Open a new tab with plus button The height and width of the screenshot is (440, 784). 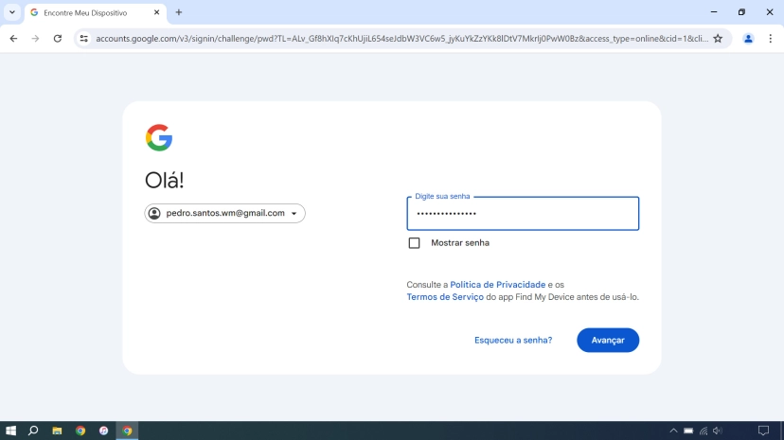[179, 12]
